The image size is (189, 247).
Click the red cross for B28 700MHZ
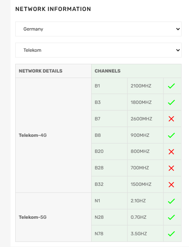pyautogui.click(x=171, y=168)
